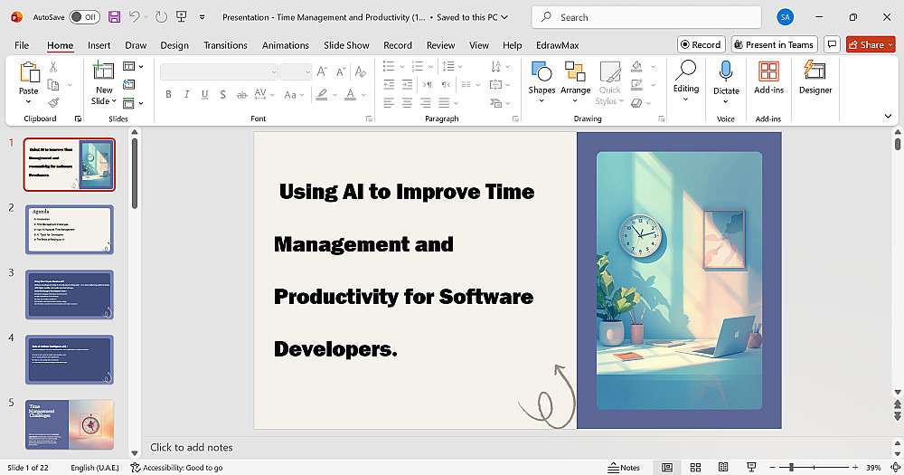Open the Saved to this PC dropdown

click(x=472, y=17)
